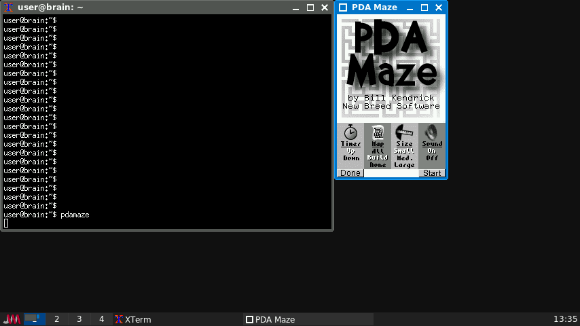The height and width of the screenshot is (326, 580).
Task: Click the XTerm window title icon
Action: (9, 7)
